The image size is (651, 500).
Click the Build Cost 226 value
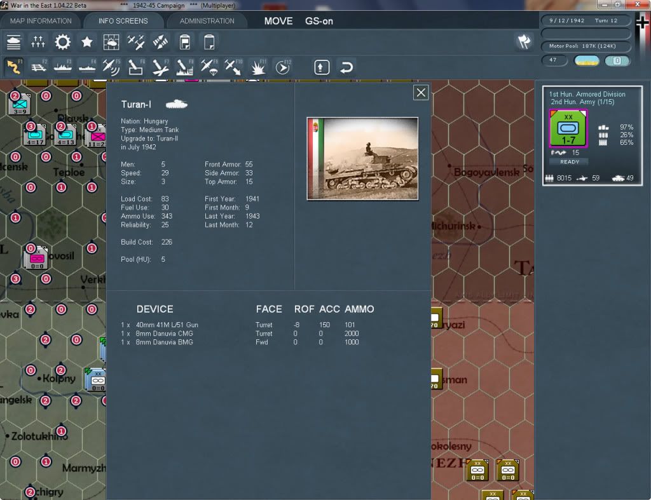(x=167, y=242)
